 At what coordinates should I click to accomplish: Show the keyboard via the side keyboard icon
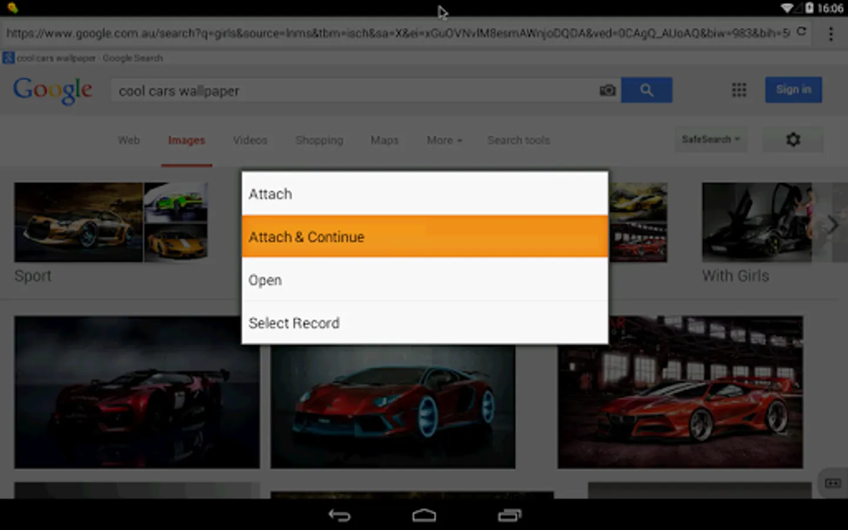(833, 483)
